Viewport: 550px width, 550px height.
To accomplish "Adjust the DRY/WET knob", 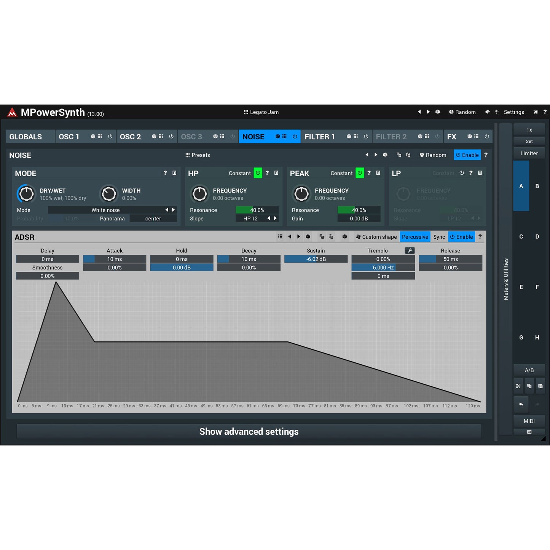I will [x=26, y=194].
